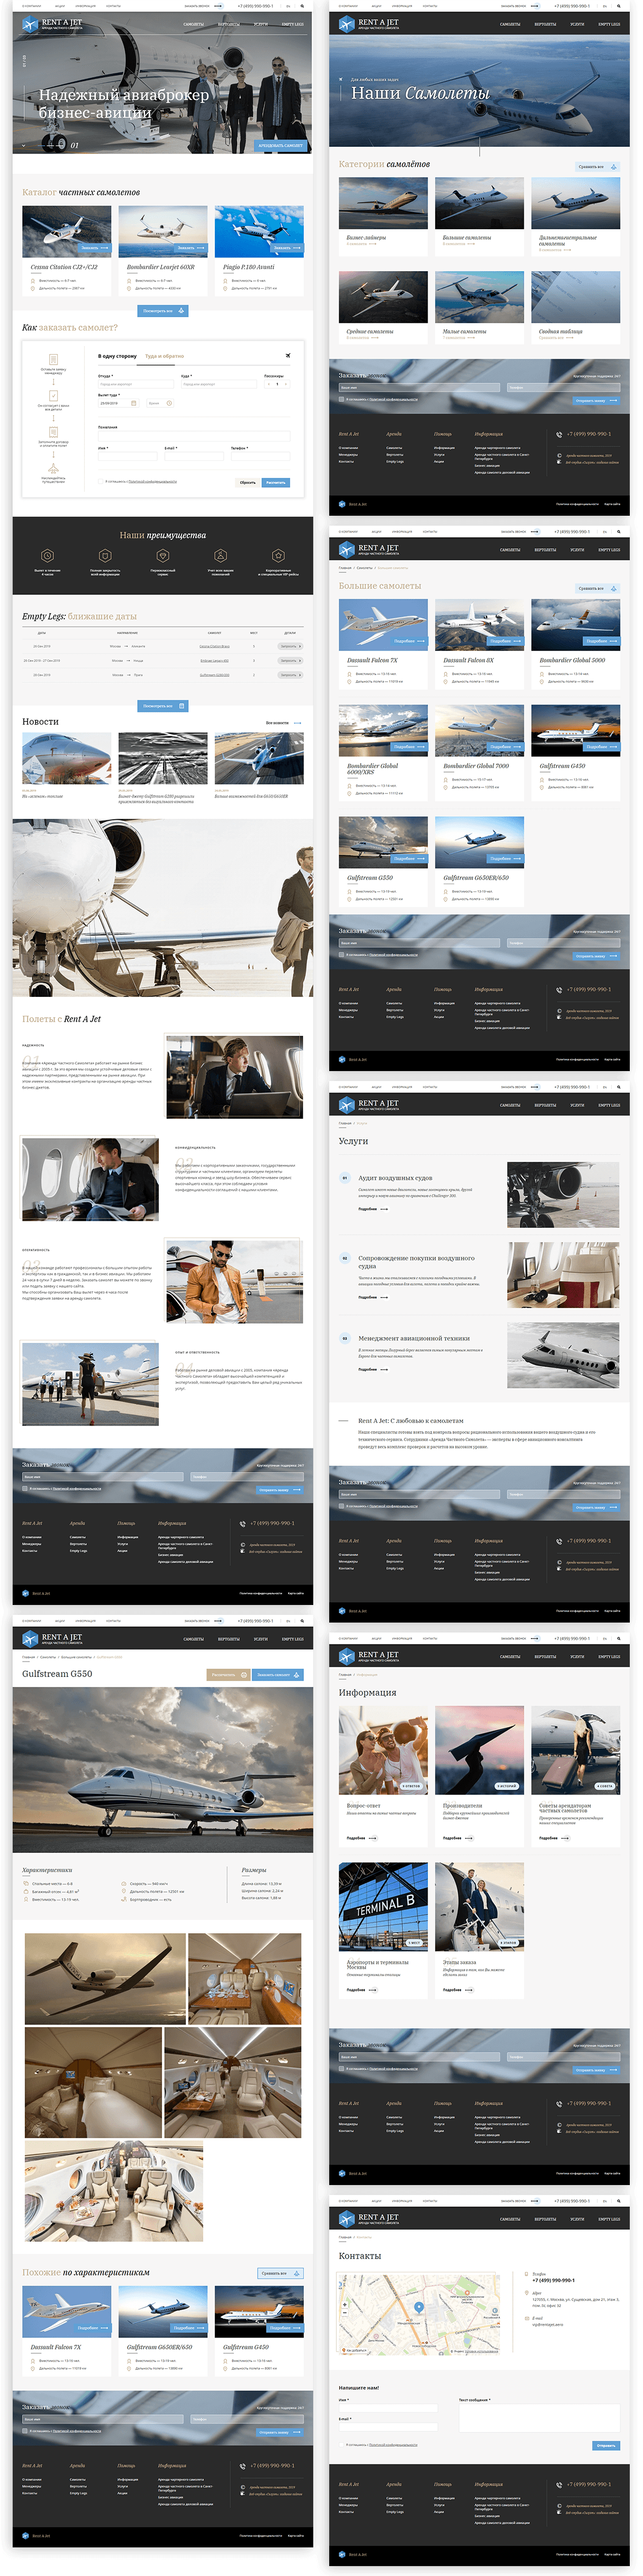
Task: Click Сравнить все beside Категории самолётов
Action: [x=597, y=167]
